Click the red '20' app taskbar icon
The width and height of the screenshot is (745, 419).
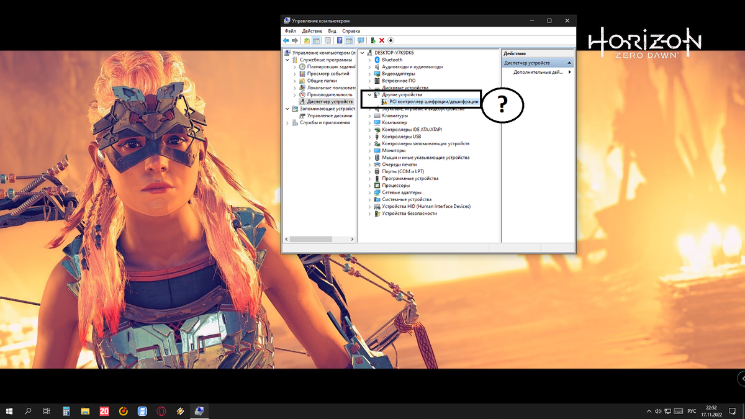click(x=104, y=411)
